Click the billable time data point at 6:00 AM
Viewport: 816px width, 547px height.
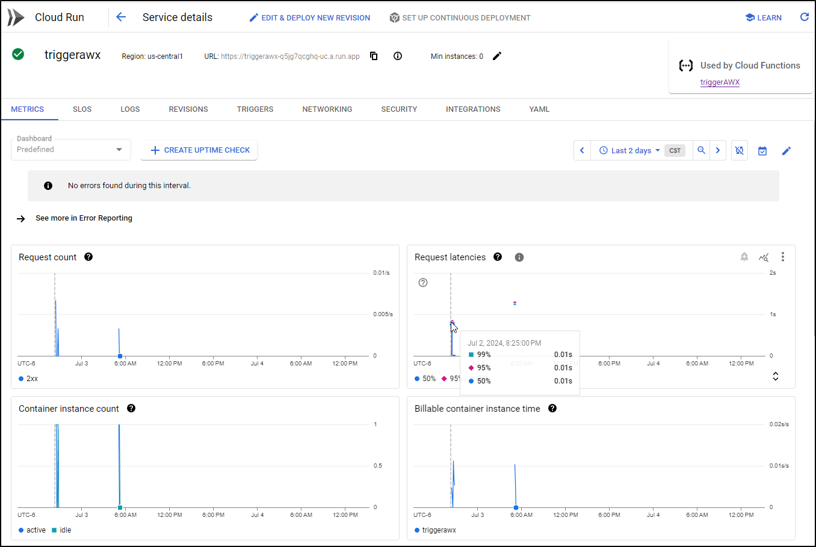(x=516, y=507)
